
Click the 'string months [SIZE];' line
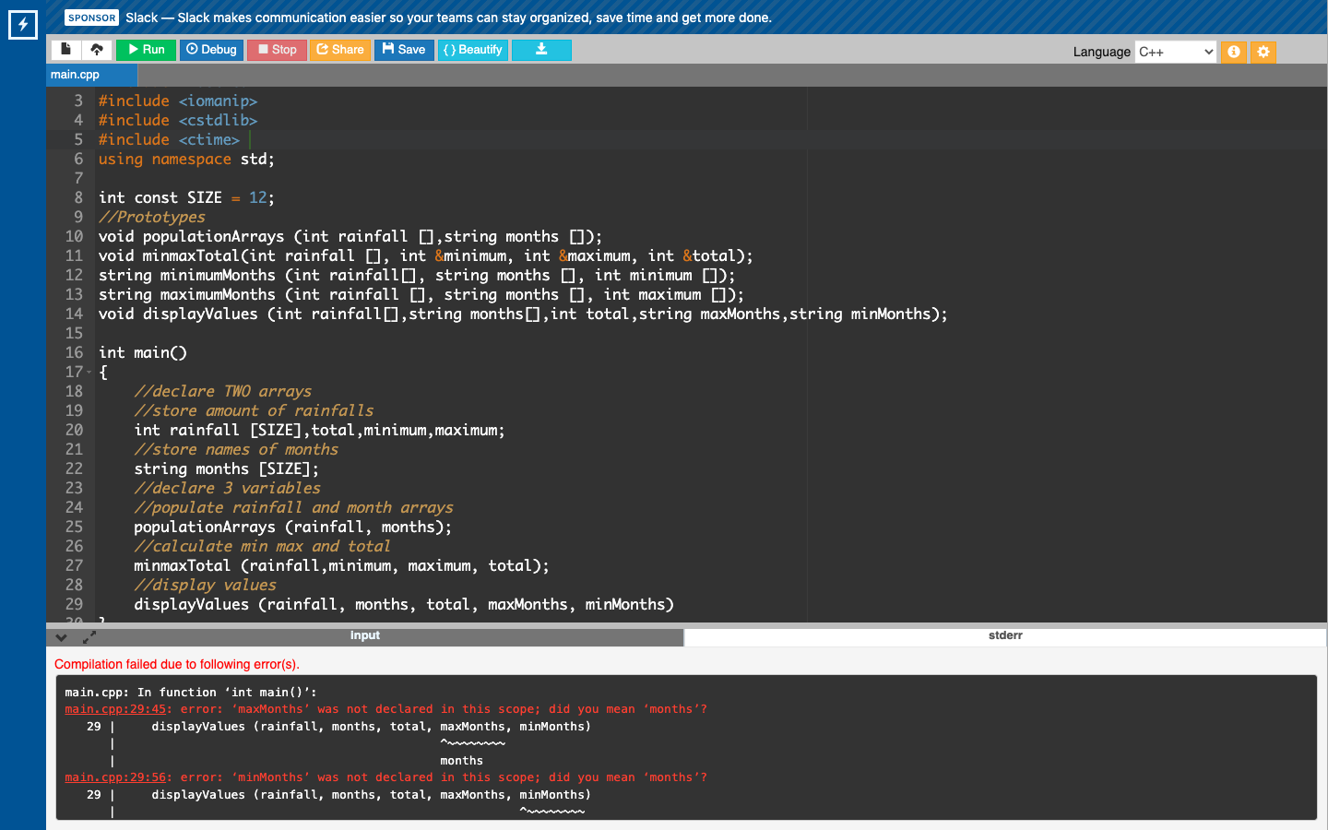click(226, 468)
